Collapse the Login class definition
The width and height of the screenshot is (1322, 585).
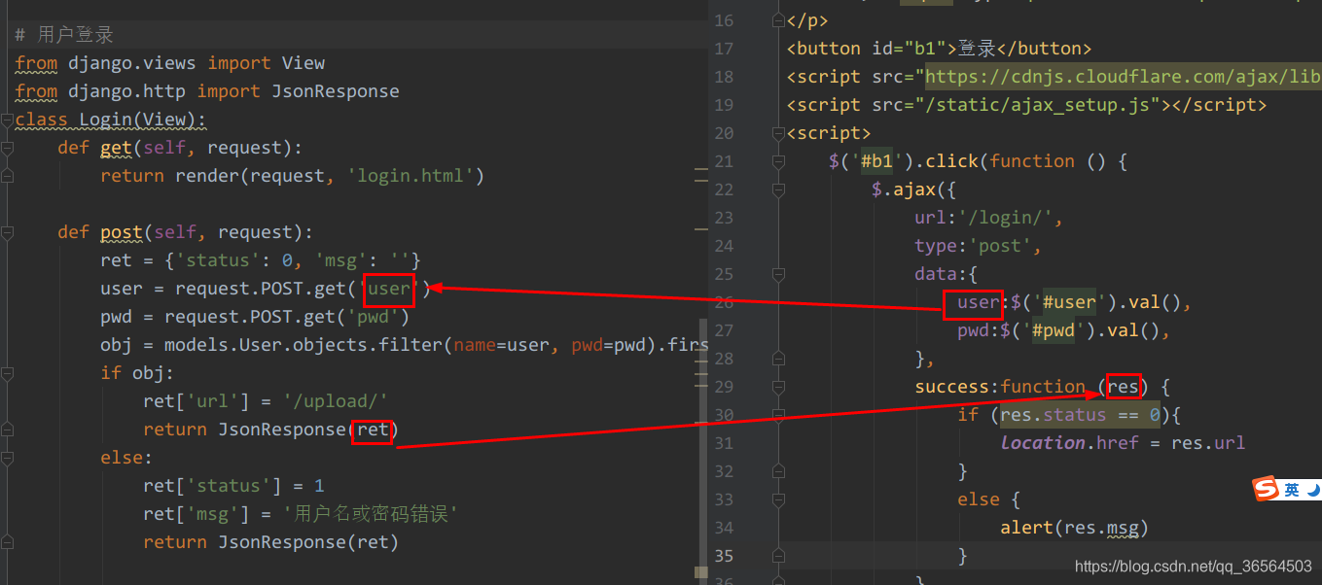coord(8,119)
